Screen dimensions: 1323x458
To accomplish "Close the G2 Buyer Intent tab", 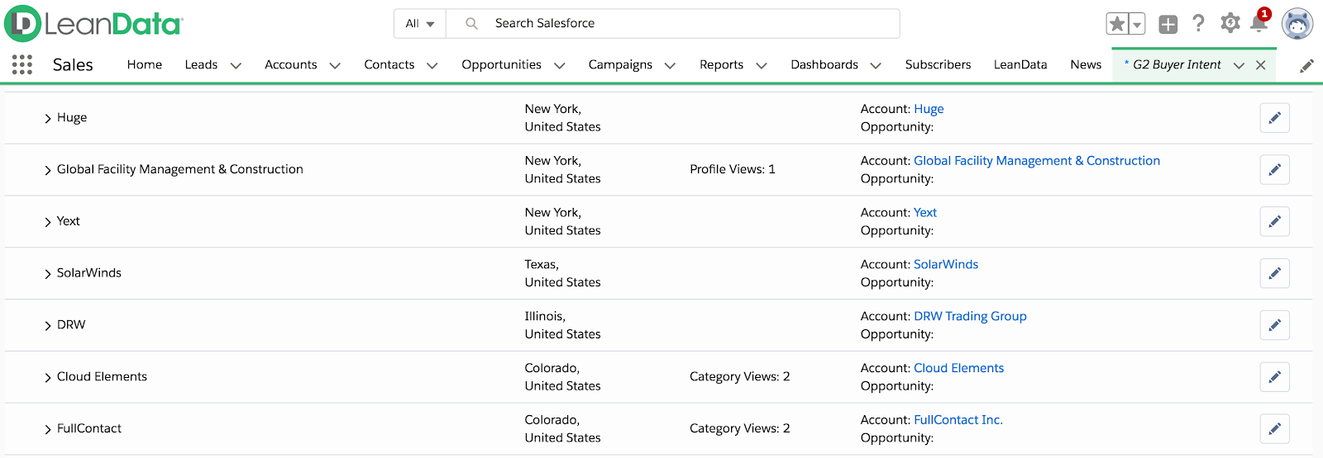I will pyautogui.click(x=1260, y=65).
